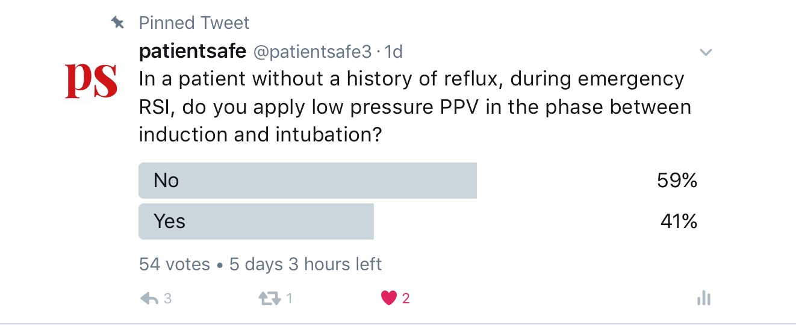Retweet the patientsafe poll

point(269,299)
